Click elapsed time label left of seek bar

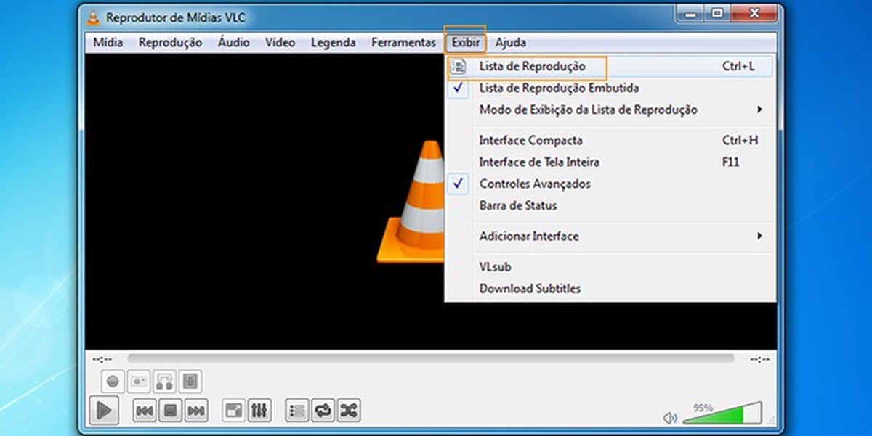click(102, 358)
